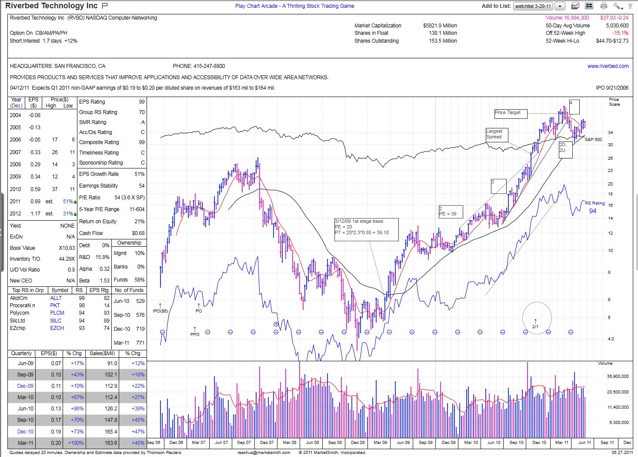
Task: Click the reachus@marketsmith.com email link
Action: coord(264,453)
